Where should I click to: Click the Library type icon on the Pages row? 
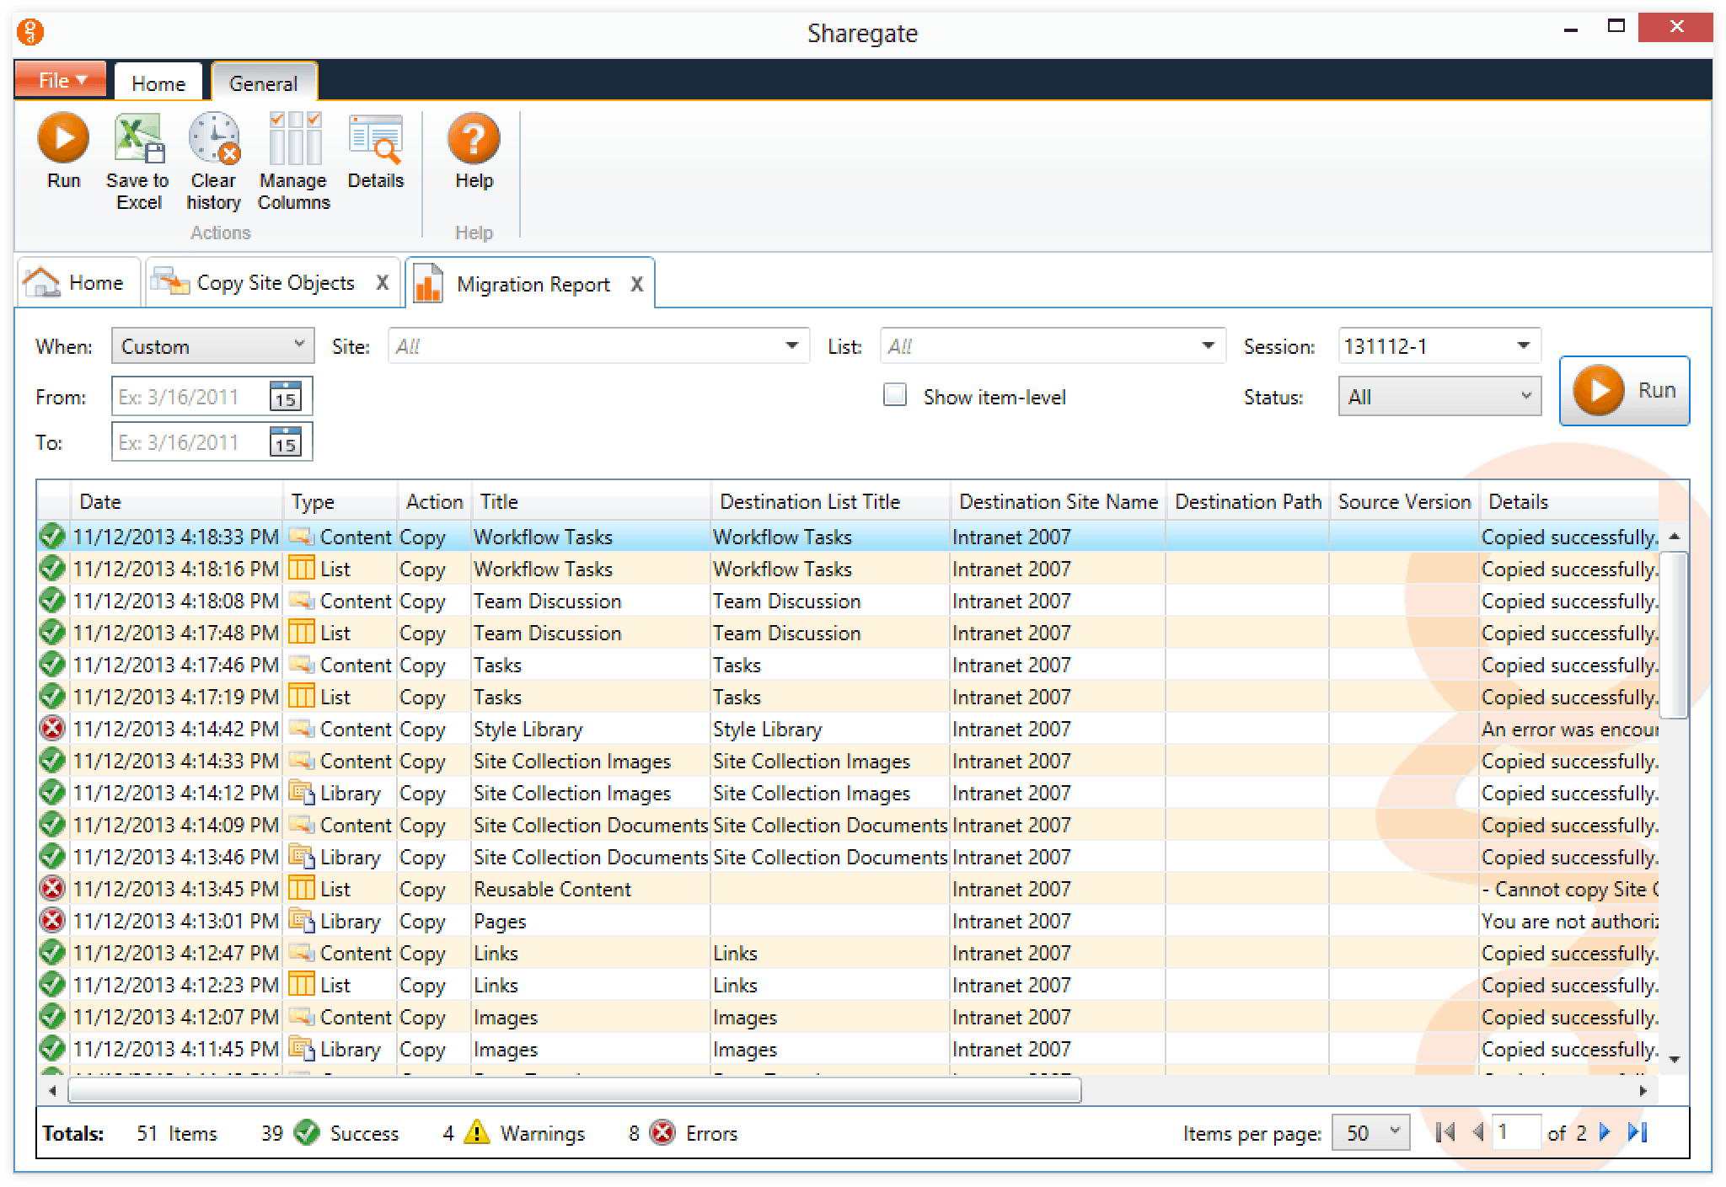point(301,920)
